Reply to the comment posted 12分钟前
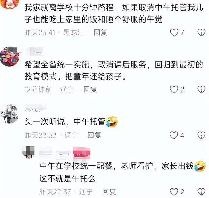209x198 pixels. (90, 89)
